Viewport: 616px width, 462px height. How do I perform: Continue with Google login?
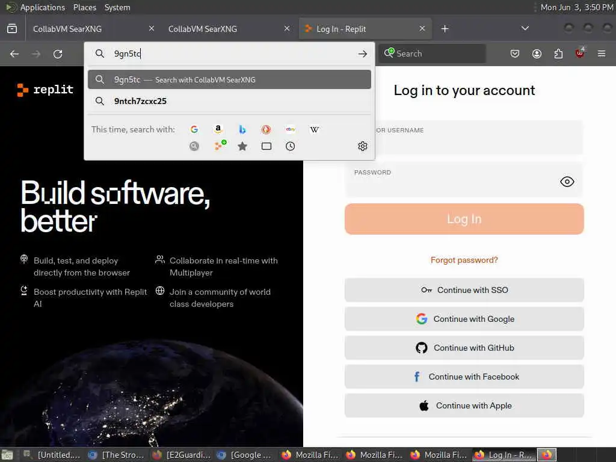point(464,319)
